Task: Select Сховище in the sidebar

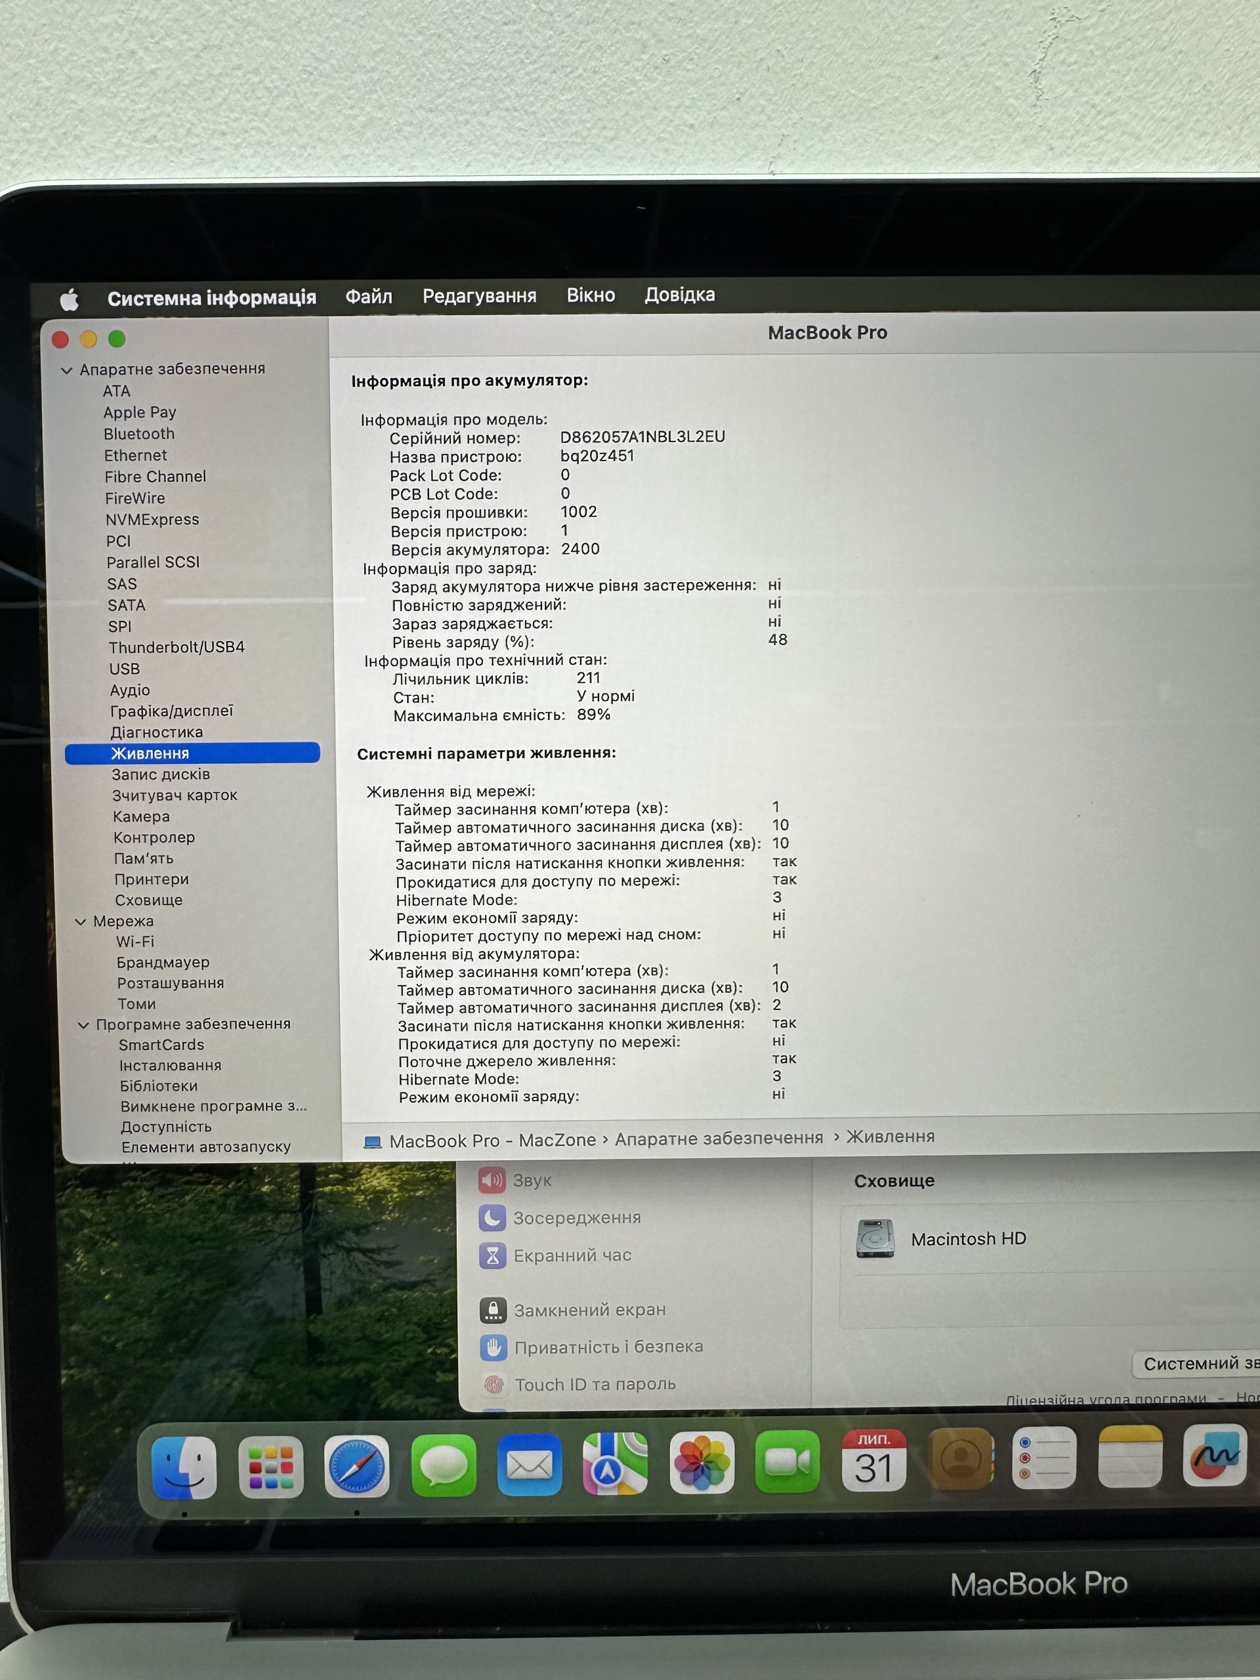Action: click(149, 900)
